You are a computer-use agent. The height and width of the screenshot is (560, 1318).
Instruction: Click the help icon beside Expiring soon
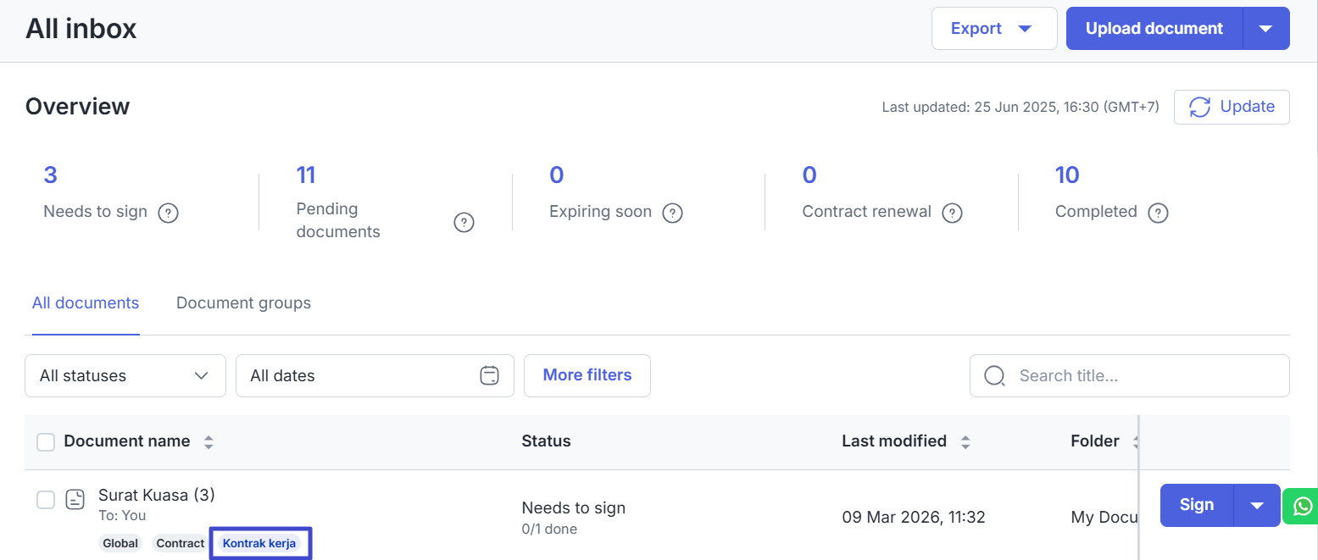coord(672,213)
